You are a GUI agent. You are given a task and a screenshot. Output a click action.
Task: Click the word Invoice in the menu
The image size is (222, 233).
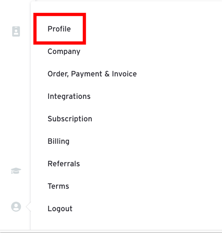pos(124,74)
